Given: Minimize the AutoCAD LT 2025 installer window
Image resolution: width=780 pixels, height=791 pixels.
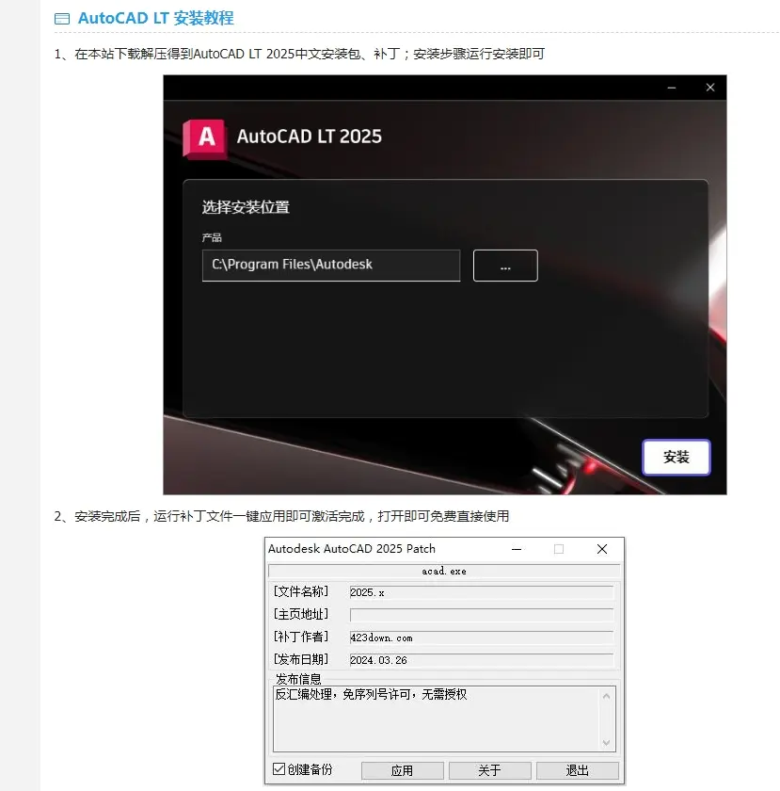Looking at the screenshot, I should click(x=672, y=88).
